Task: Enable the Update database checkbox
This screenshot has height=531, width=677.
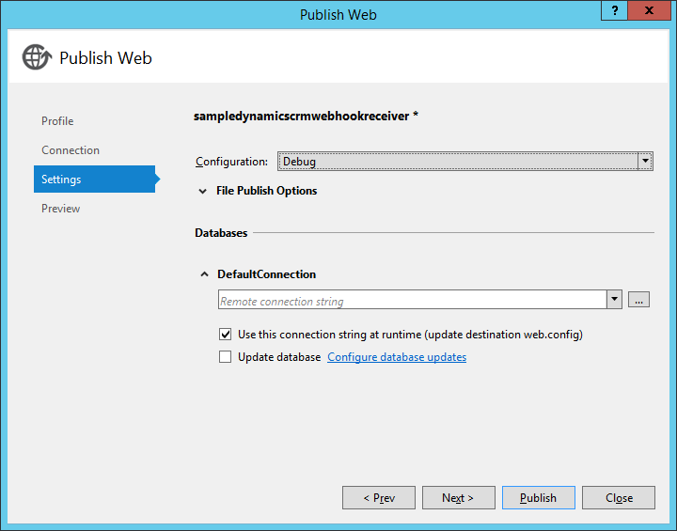Action: click(225, 357)
